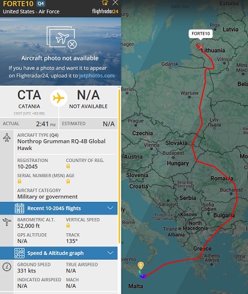Click the lock icon under Age

click(68, 181)
